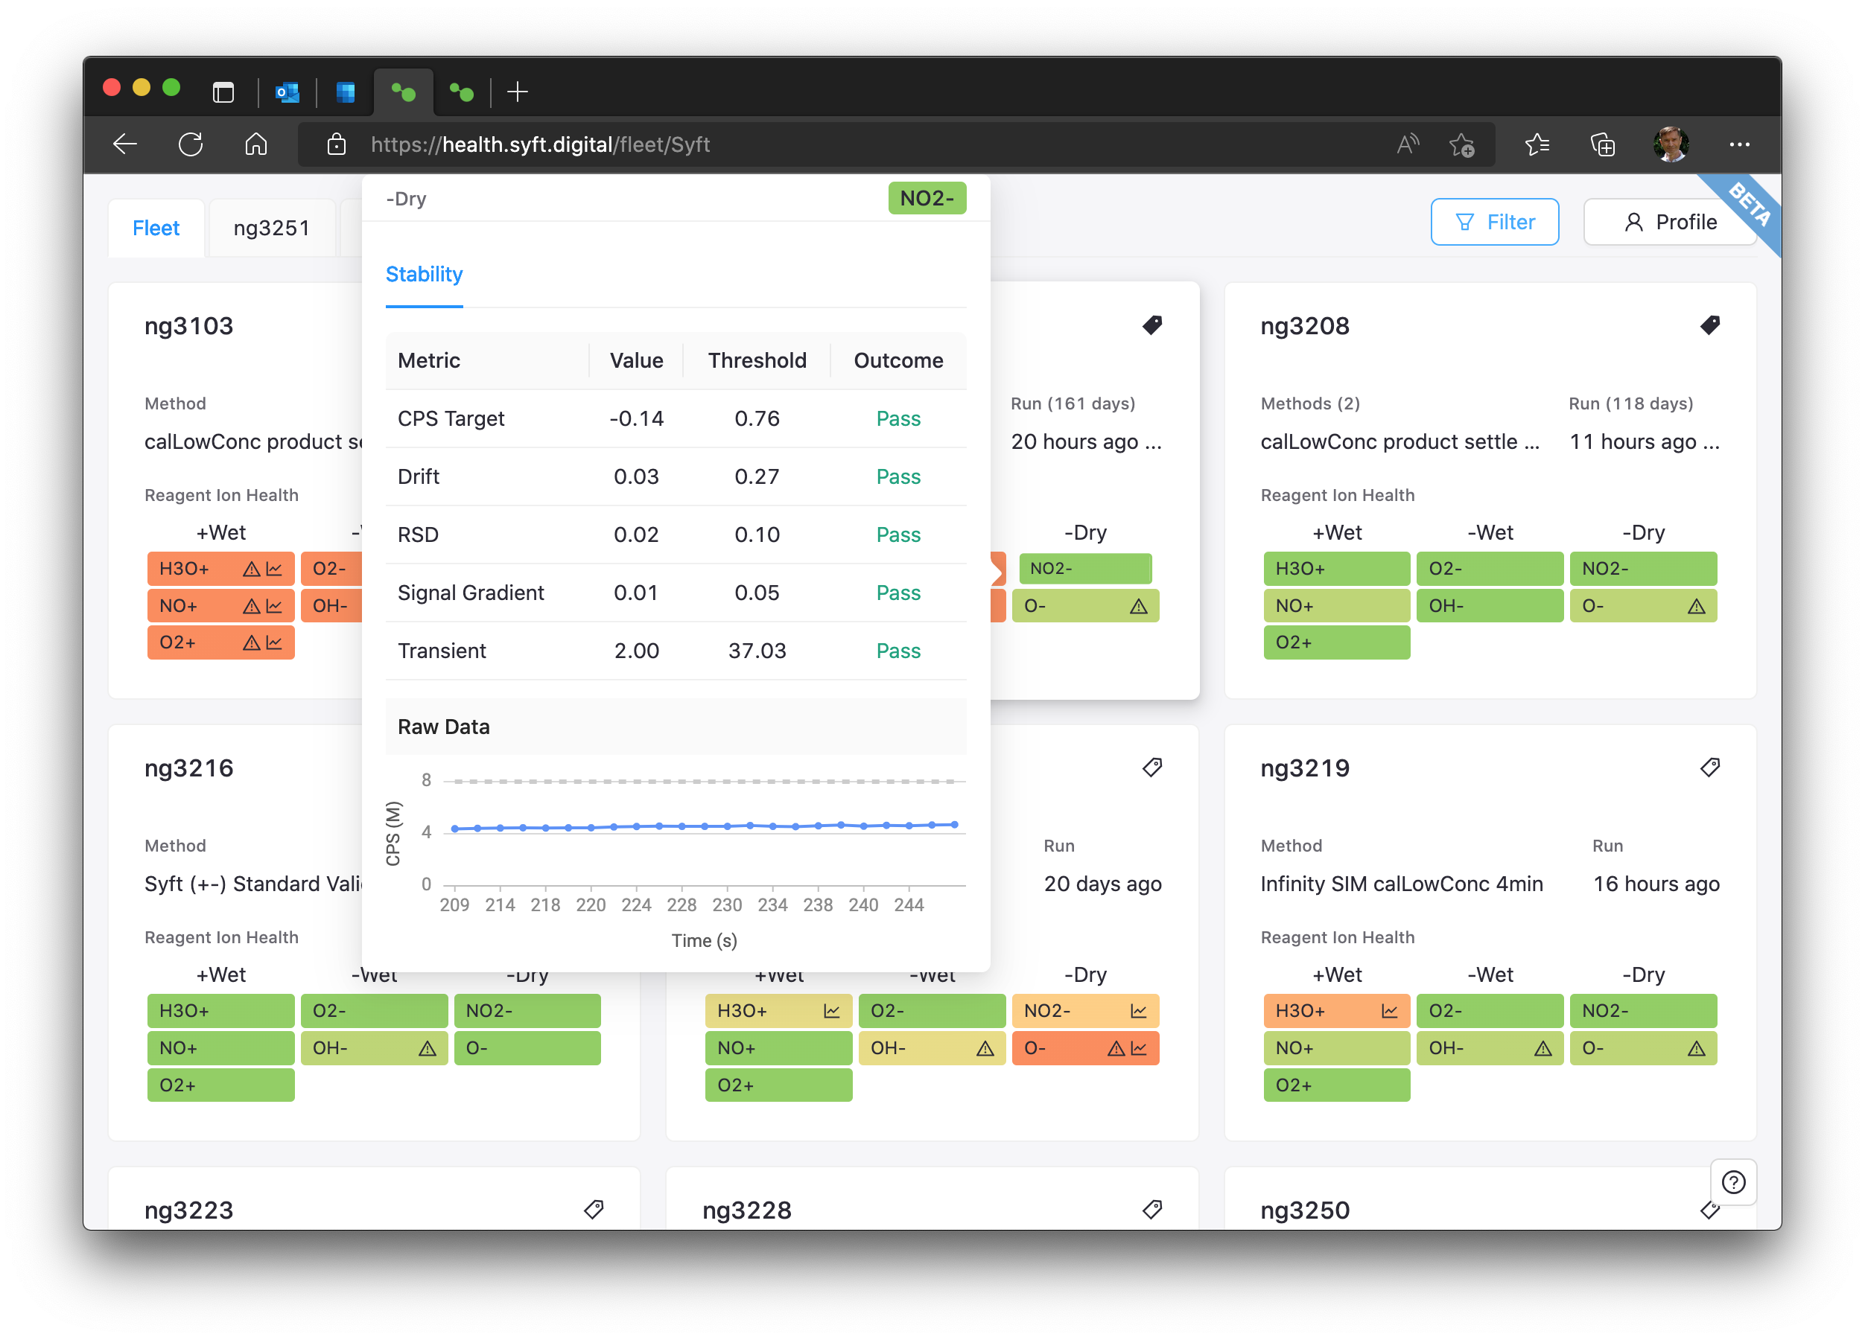
Task: Go back with the browser back arrow
Action: 125,144
